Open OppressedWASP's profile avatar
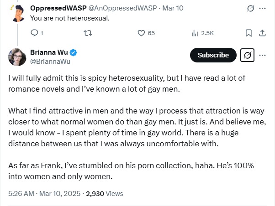 pyautogui.click(x=17, y=13)
